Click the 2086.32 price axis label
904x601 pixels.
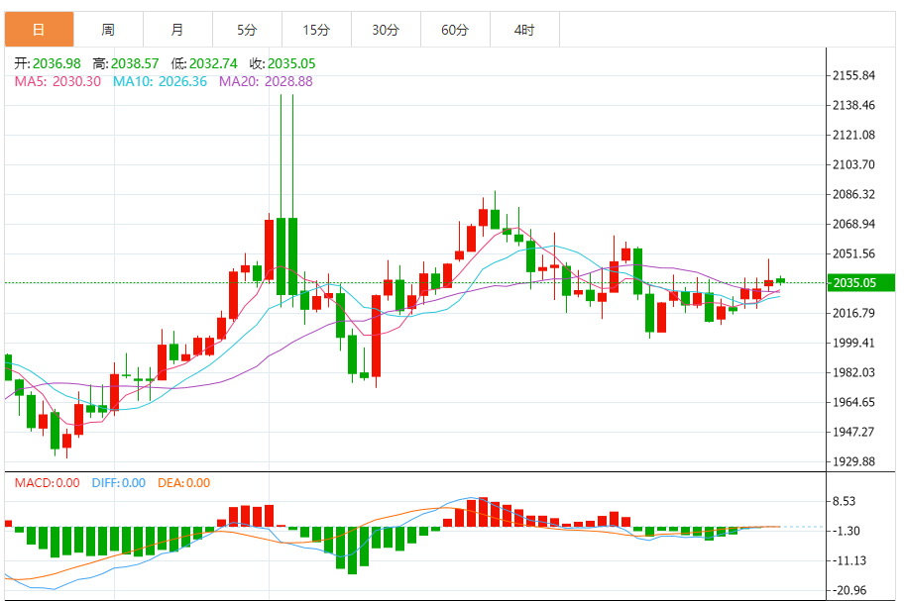pos(853,194)
